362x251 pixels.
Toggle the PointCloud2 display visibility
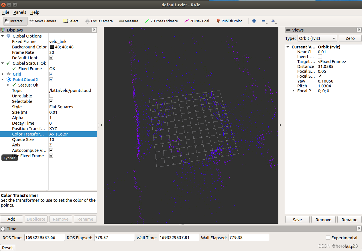51,79
